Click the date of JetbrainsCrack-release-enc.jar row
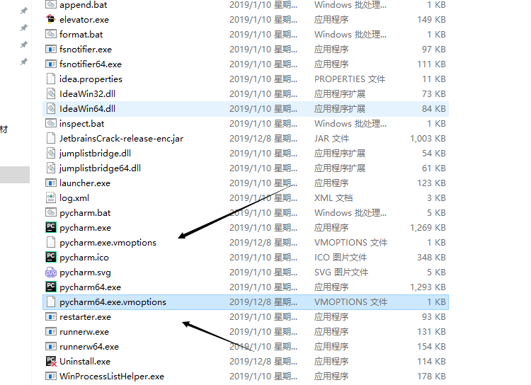This screenshot has width=531, height=385. coord(263,139)
